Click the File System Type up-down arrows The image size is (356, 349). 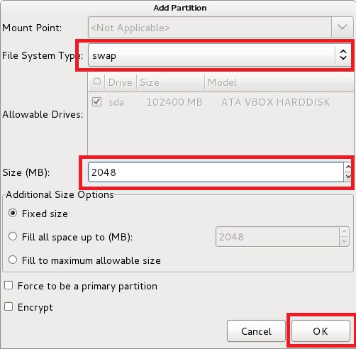point(343,55)
